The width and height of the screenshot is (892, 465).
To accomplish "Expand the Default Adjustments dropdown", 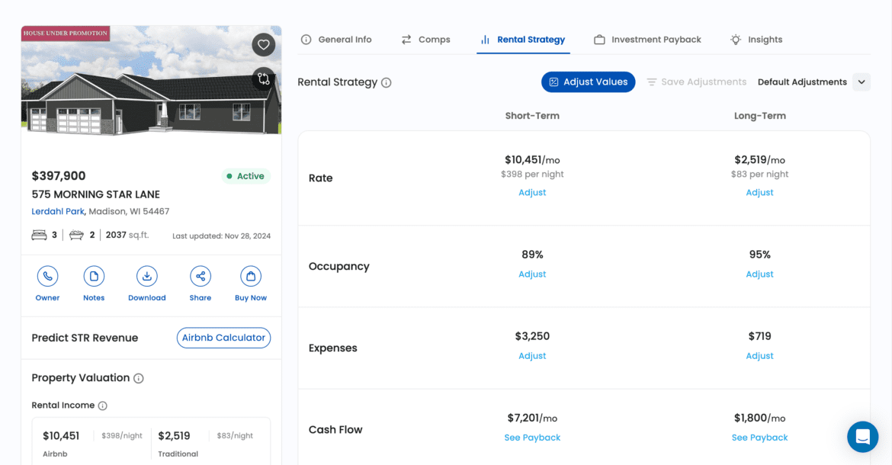I will 862,82.
